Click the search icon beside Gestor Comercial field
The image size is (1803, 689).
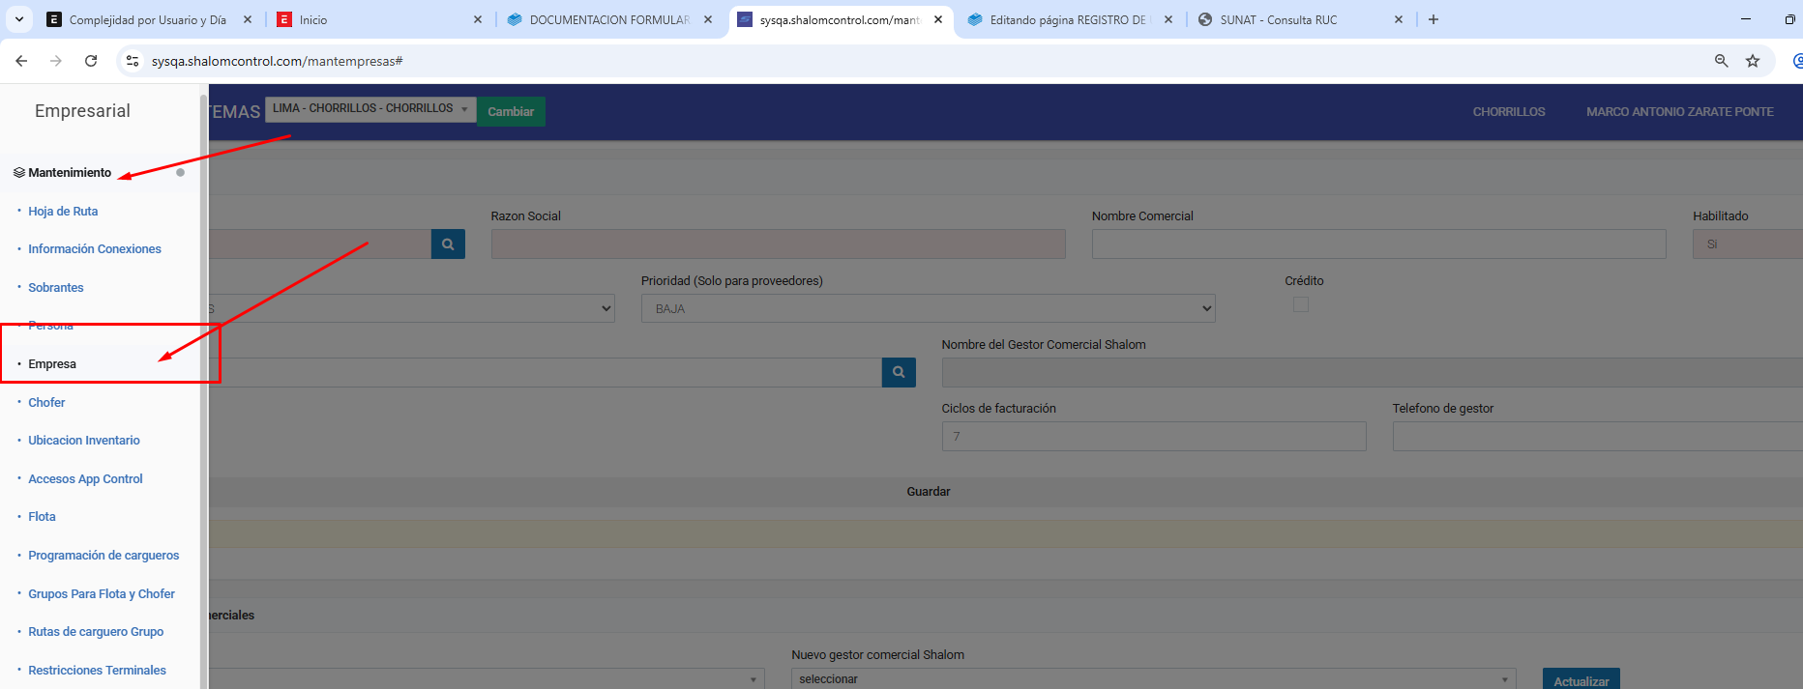coord(899,372)
